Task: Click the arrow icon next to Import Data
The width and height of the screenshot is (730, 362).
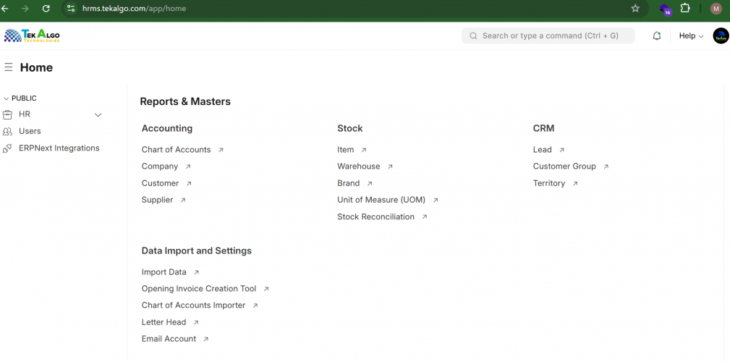Action: point(196,272)
